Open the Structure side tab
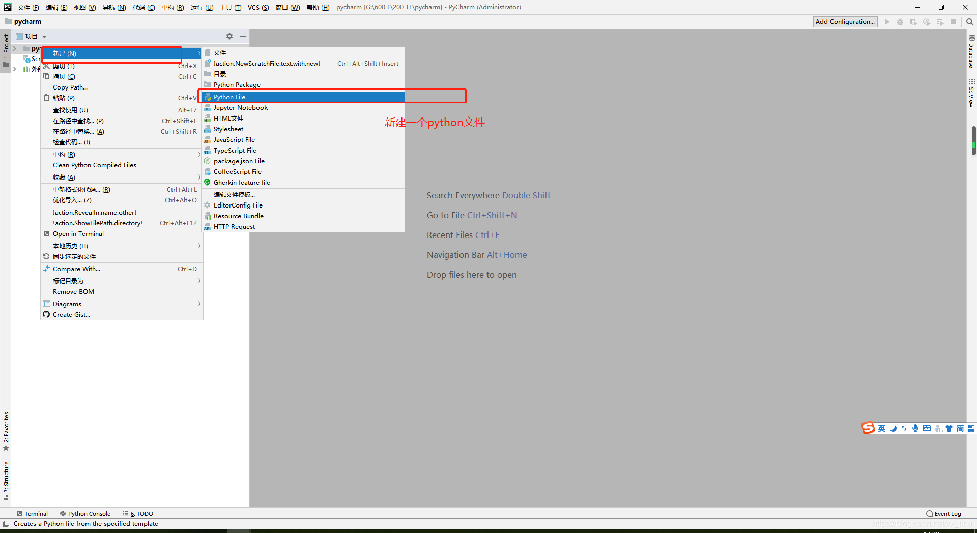Viewport: 977px width, 533px height. click(x=6, y=481)
